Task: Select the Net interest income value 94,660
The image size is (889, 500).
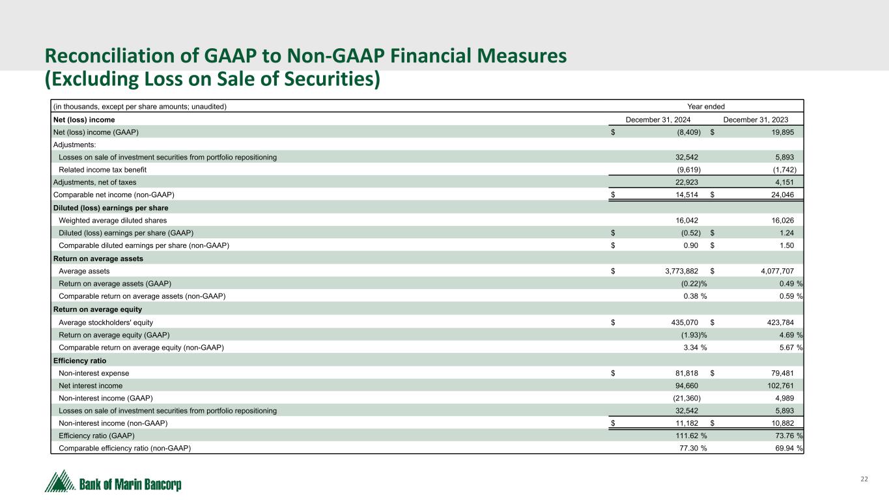Action: (x=686, y=385)
